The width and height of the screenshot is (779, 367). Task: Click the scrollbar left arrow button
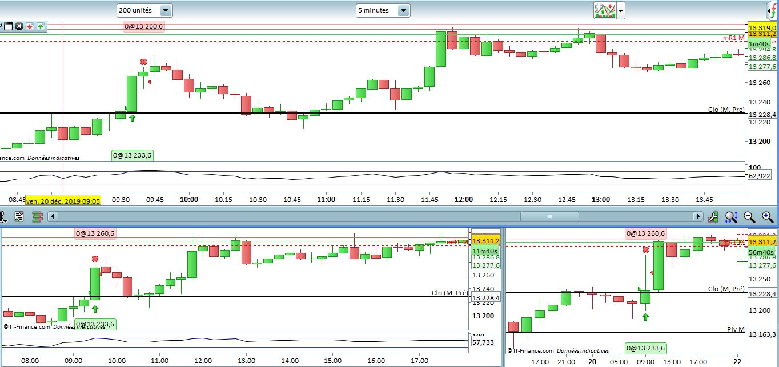click(53, 216)
